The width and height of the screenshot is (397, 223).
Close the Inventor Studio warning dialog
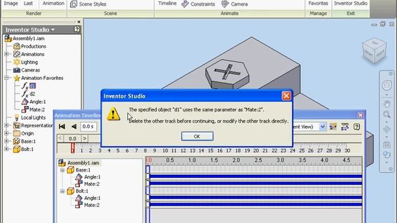coord(287,96)
